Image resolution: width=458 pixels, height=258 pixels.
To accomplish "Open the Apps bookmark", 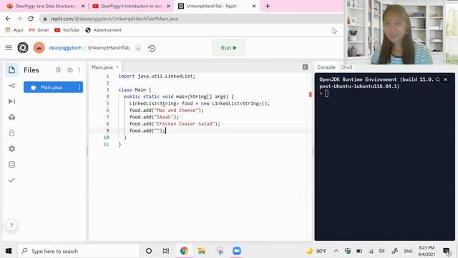I will click(x=14, y=30).
